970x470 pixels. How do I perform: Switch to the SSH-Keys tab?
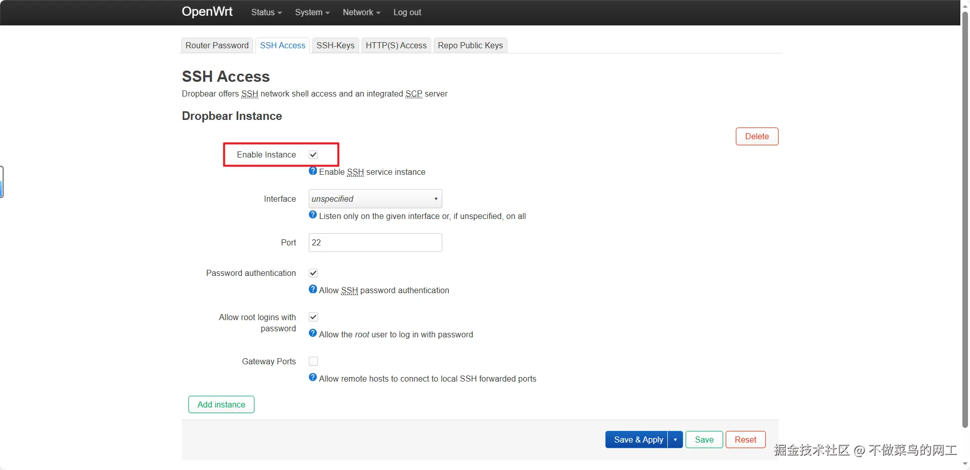pos(335,45)
